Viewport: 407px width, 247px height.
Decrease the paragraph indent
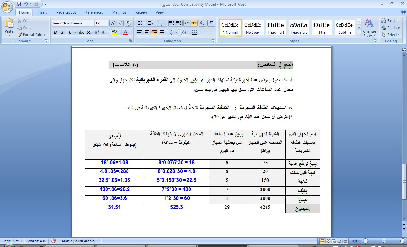[172, 23]
